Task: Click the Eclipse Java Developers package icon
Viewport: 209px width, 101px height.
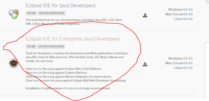Action: coord(14,14)
